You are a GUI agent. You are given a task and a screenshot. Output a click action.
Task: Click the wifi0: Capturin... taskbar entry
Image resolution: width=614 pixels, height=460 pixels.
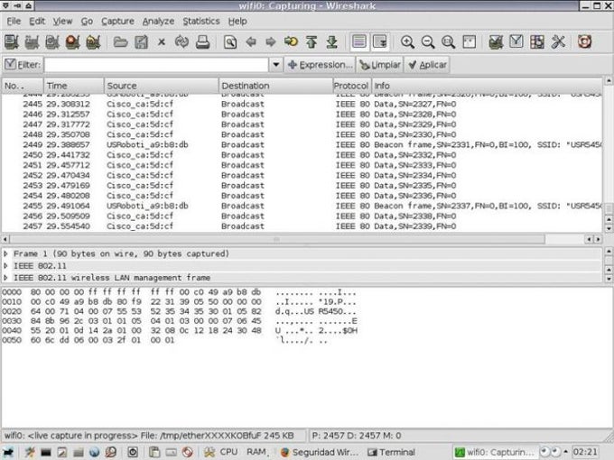pos(495,452)
